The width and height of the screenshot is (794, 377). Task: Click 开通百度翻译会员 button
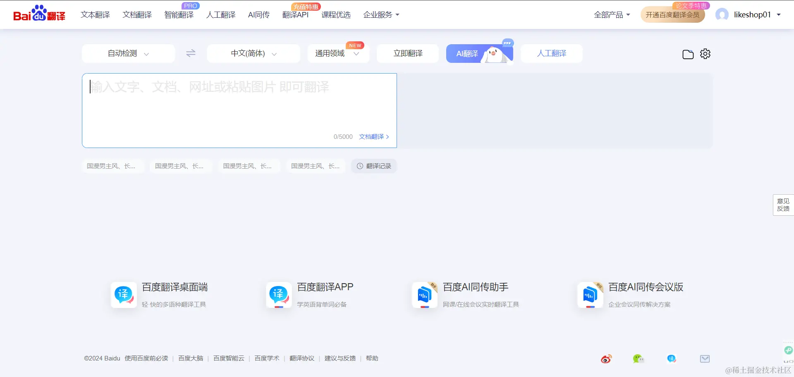[672, 15]
